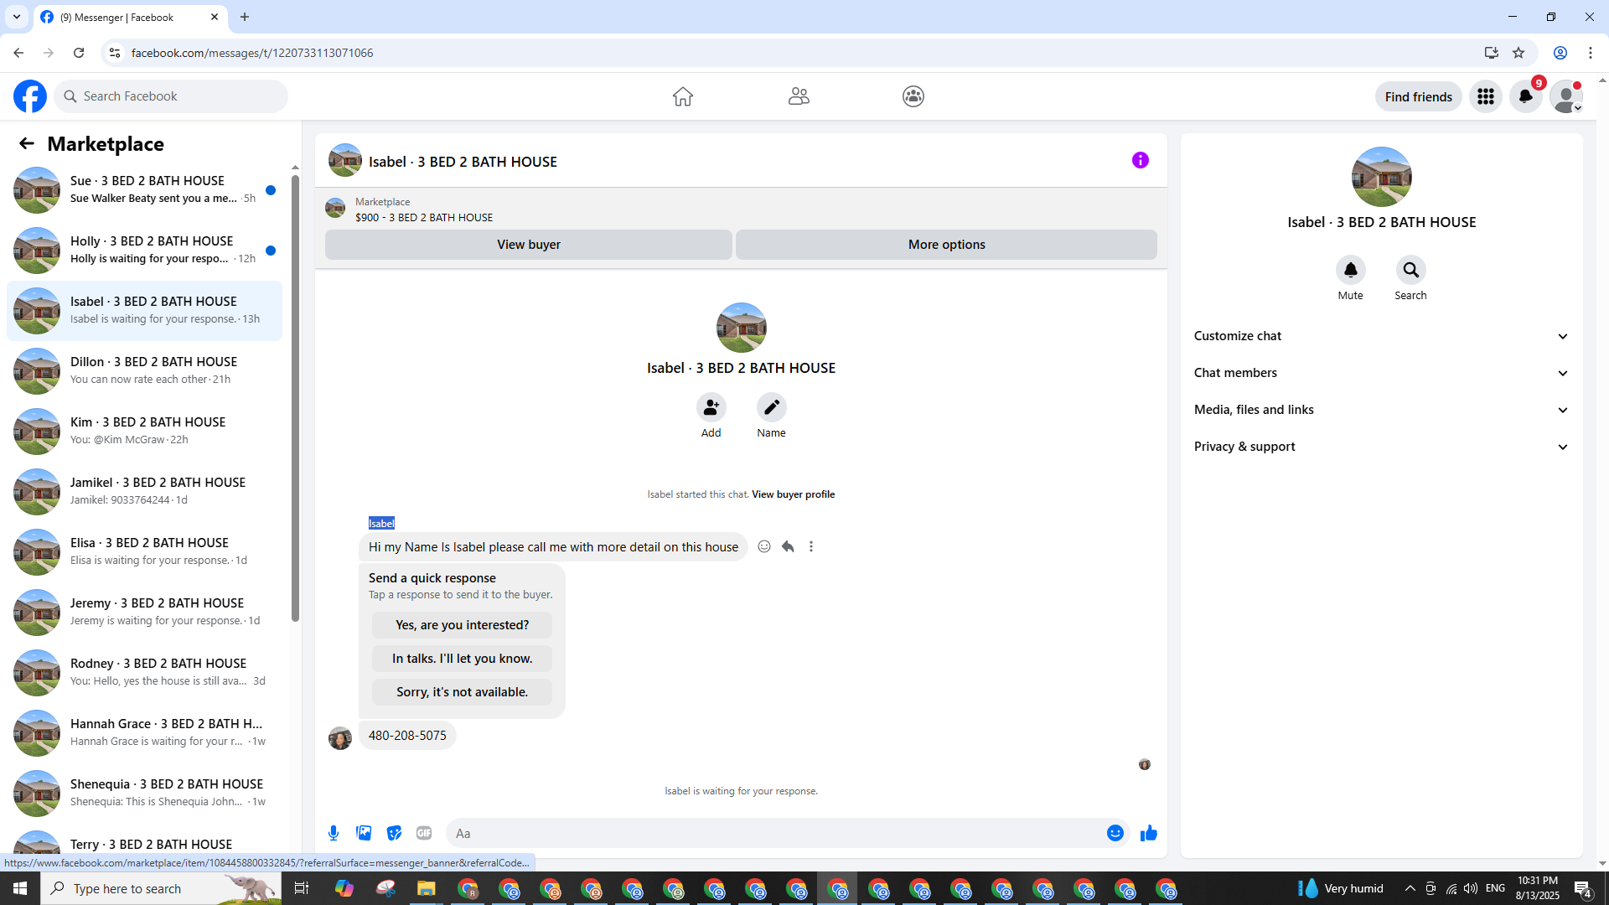
Task: Open Facebook notifications bell
Action: (1525, 96)
